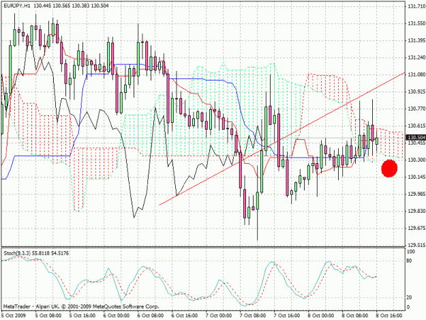Click the stochastic scale value 20
Viewport: 426px width, 320px height.
(x=410, y=297)
